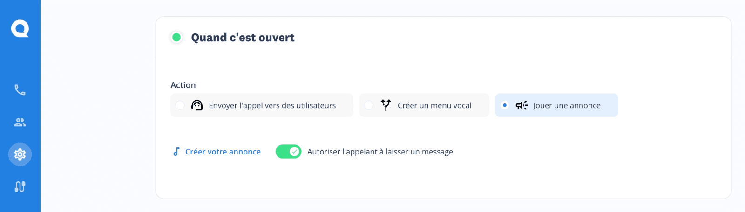Choose the 'Envoyer l'appel vers des utilisateurs' option text

[272, 106]
